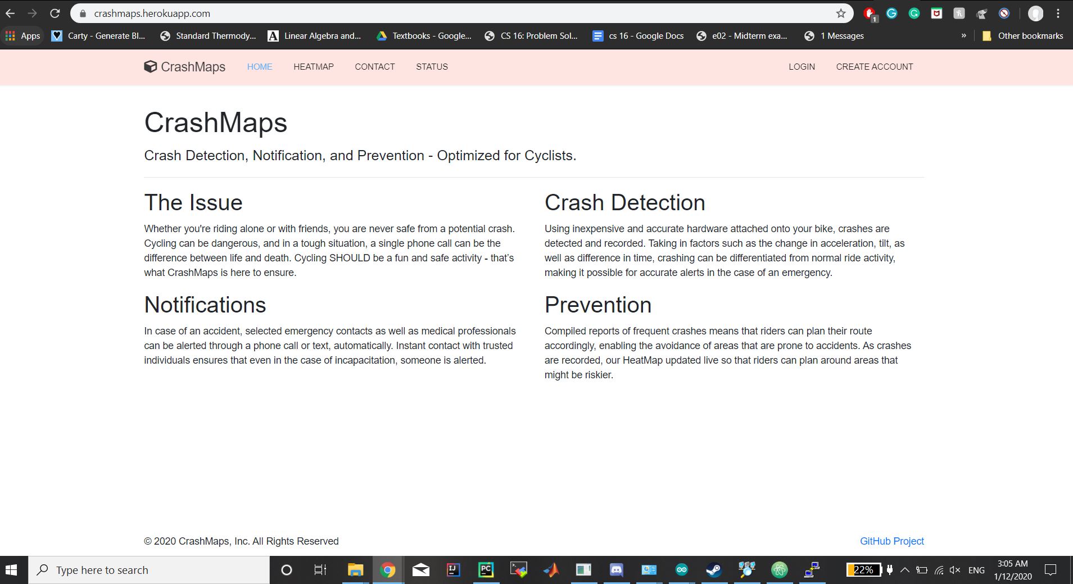Open the CS 16: Problem Sol... bookmark
Image resolution: width=1073 pixels, height=584 pixels.
coord(531,36)
